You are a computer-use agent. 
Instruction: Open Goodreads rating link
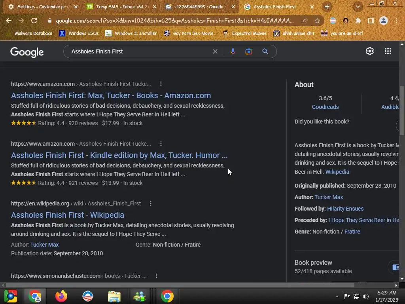tap(325, 107)
